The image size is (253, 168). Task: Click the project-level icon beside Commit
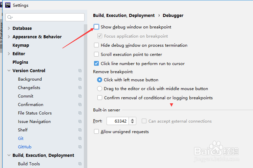[x=80, y=96]
